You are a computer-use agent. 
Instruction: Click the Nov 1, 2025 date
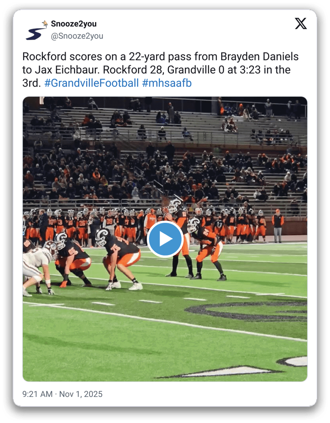pyautogui.click(x=81, y=394)
